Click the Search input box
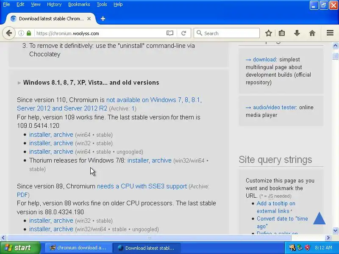The image size is (339, 254). coord(227,33)
